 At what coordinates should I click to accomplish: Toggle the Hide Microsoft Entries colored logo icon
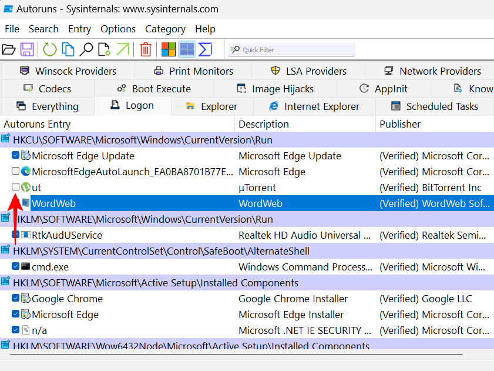[x=169, y=49]
